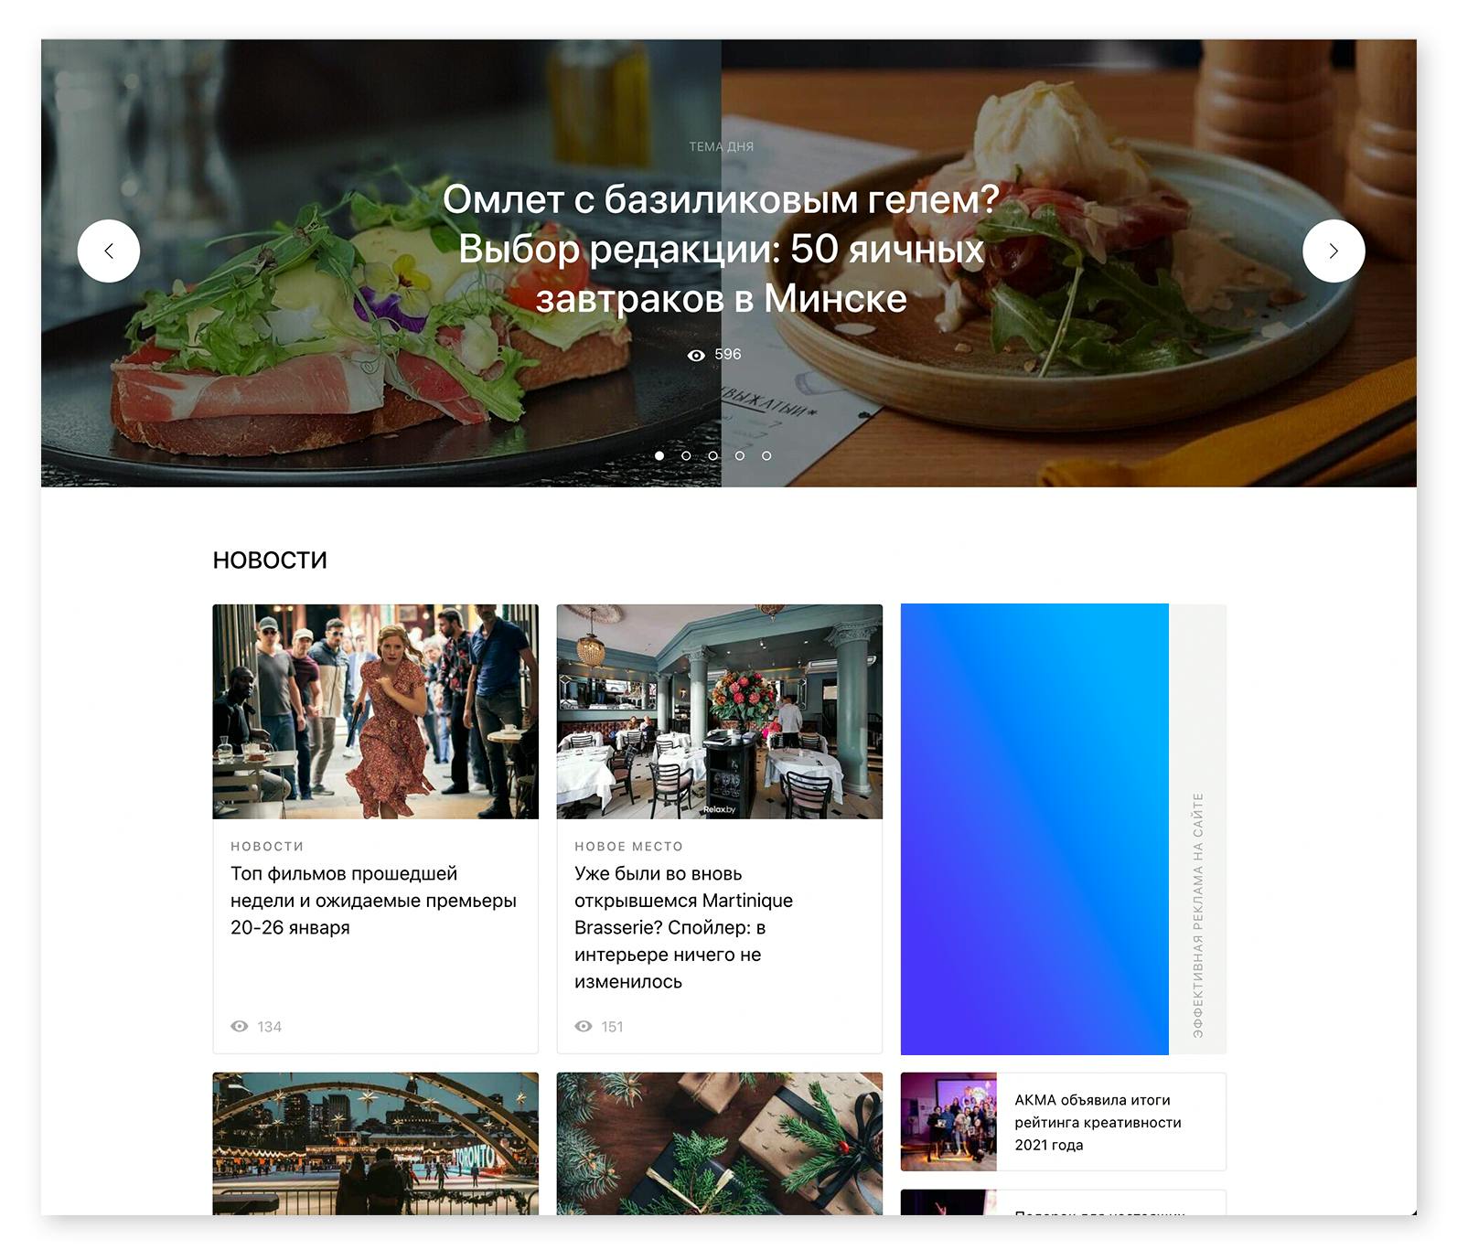The width and height of the screenshot is (1457, 1260).
Task: Open the top films of the week article title
Action: pyautogui.click(x=373, y=901)
